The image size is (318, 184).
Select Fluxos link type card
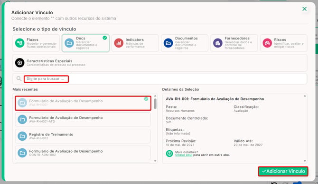[x=36, y=43]
